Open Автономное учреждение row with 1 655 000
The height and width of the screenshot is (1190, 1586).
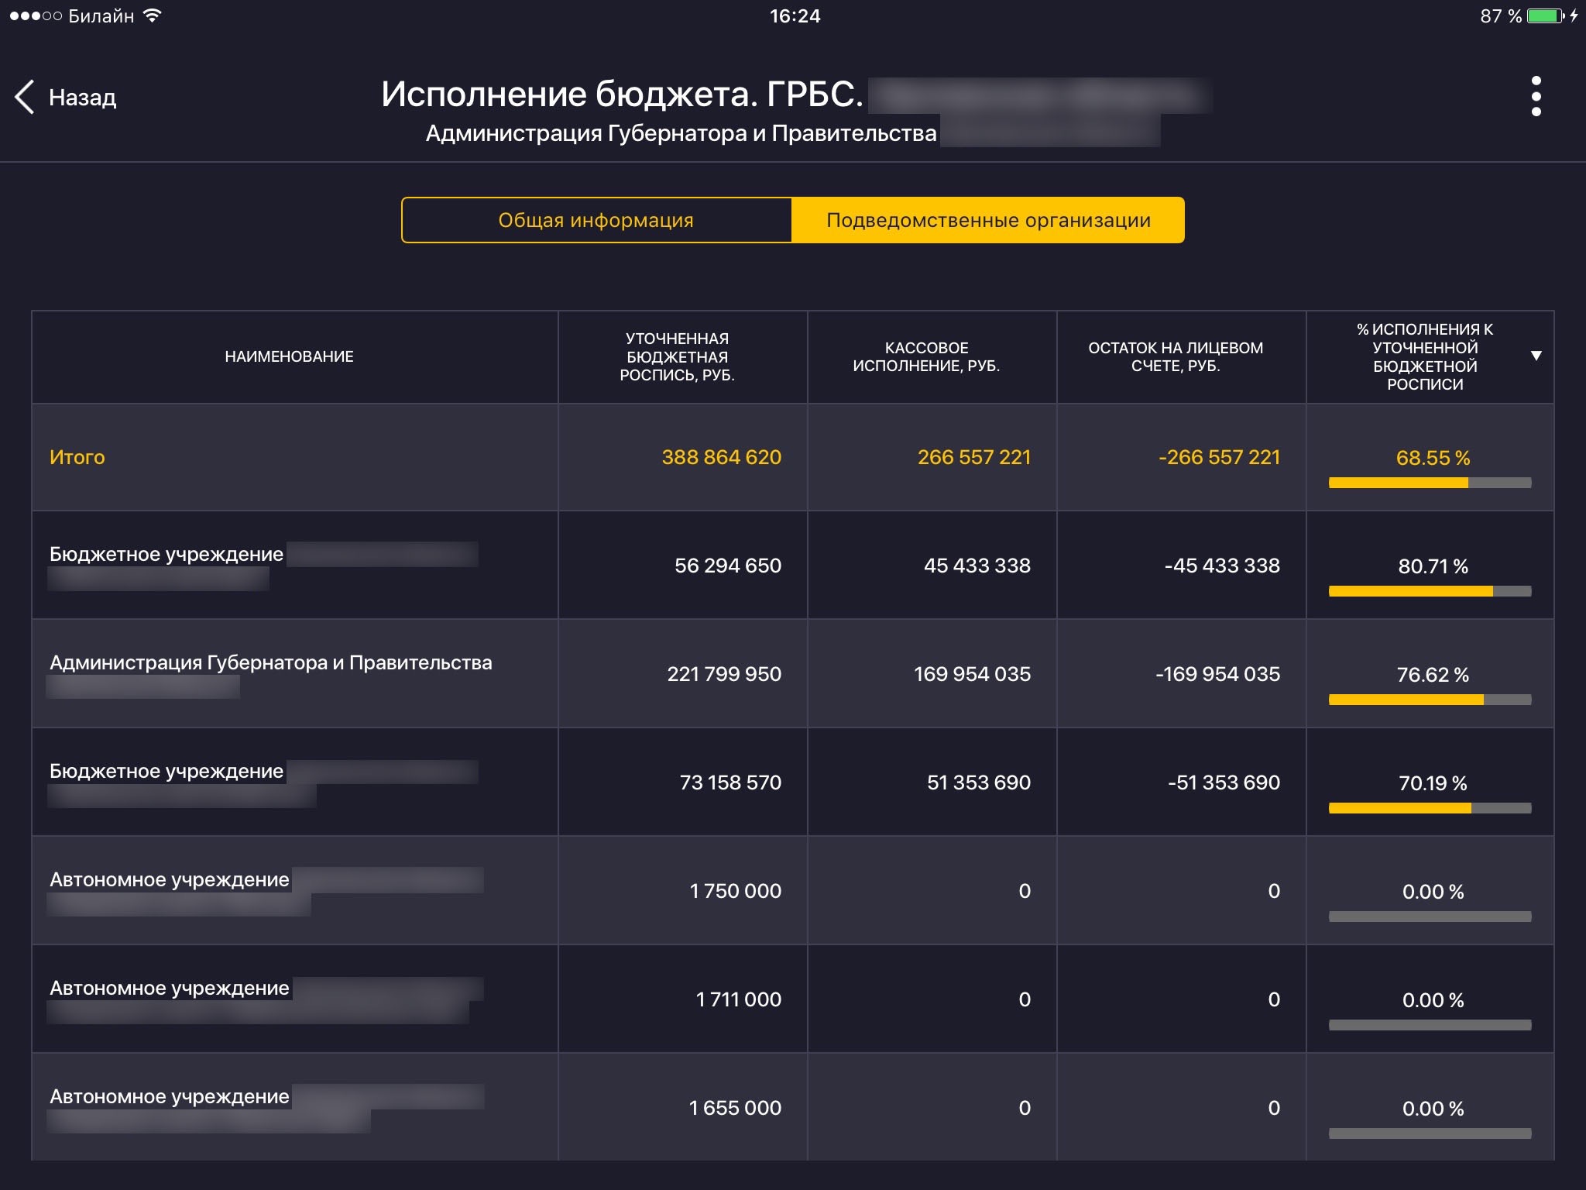793,1108
